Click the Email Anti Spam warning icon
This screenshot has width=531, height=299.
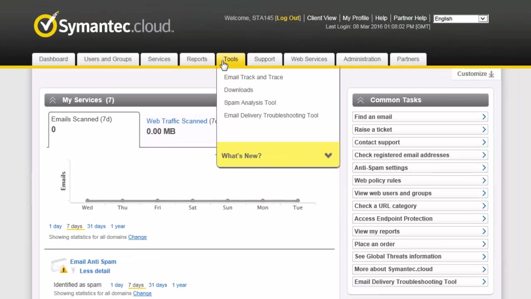63,270
